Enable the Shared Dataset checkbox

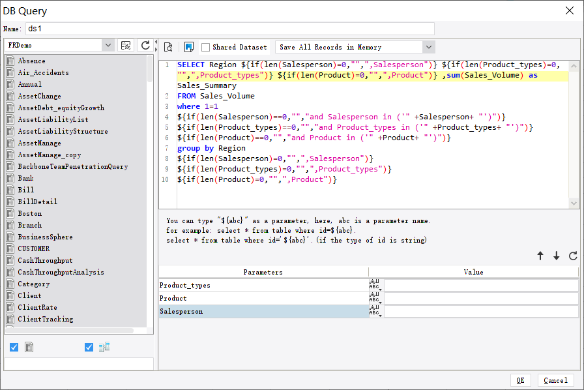(x=204, y=47)
